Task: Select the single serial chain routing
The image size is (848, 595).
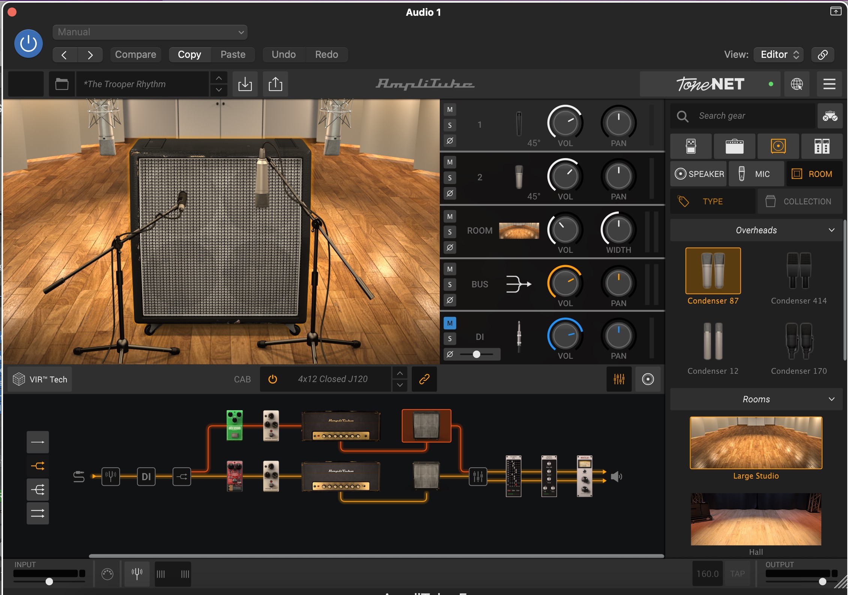Action: (38, 442)
